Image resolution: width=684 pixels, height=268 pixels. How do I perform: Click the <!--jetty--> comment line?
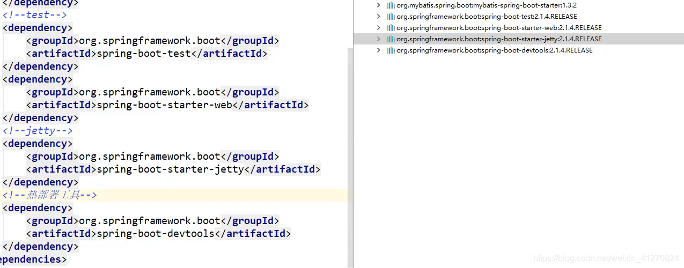tap(38, 131)
